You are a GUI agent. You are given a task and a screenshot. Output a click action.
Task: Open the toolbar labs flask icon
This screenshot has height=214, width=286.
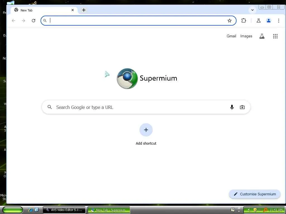(x=258, y=21)
